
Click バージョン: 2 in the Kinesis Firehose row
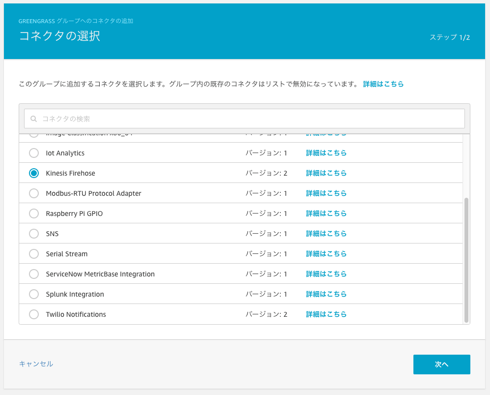(266, 173)
